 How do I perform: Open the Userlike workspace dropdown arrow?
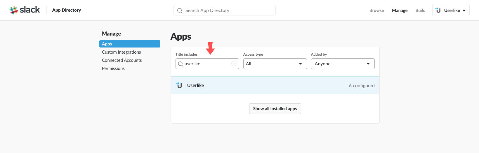click(464, 10)
